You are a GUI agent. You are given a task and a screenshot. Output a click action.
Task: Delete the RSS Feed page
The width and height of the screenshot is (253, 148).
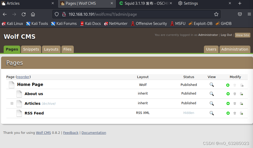coord(235,113)
